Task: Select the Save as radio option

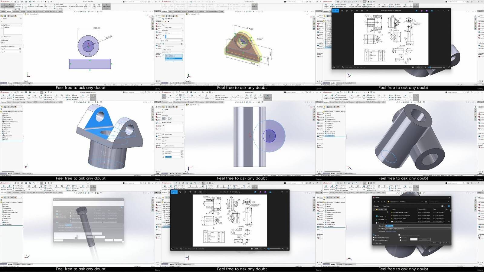Action: tap(374, 235)
